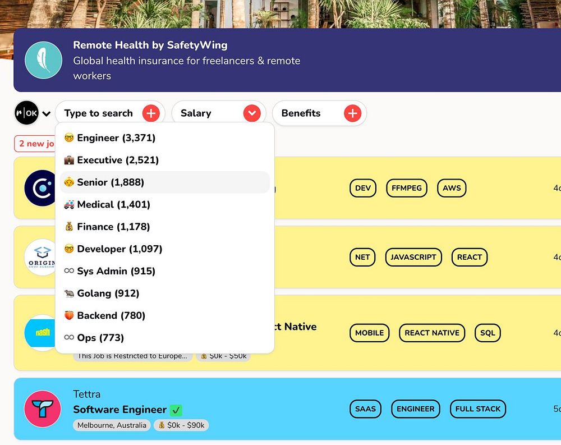The height and width of the screenshot is (445, 561).
Task: Click the red plus on Type to search
Action: click(151, 113)
